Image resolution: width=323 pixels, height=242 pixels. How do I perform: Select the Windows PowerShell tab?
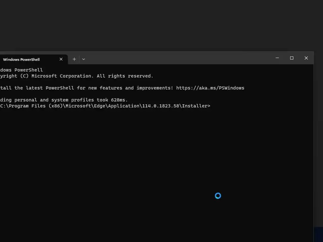pyautogui.click(x=25, y=59)
